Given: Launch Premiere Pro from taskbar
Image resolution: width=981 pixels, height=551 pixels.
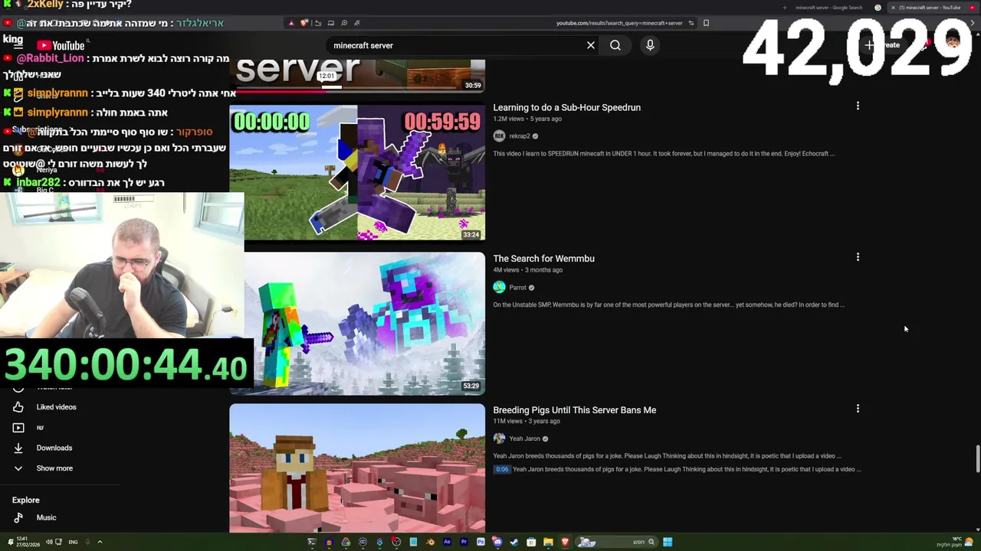Looking at the screenshot, I should point(464,542).
